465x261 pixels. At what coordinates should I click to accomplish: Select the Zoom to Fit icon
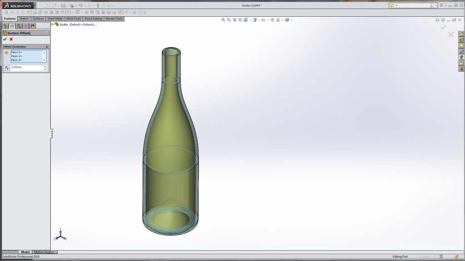tap(223, 19)
